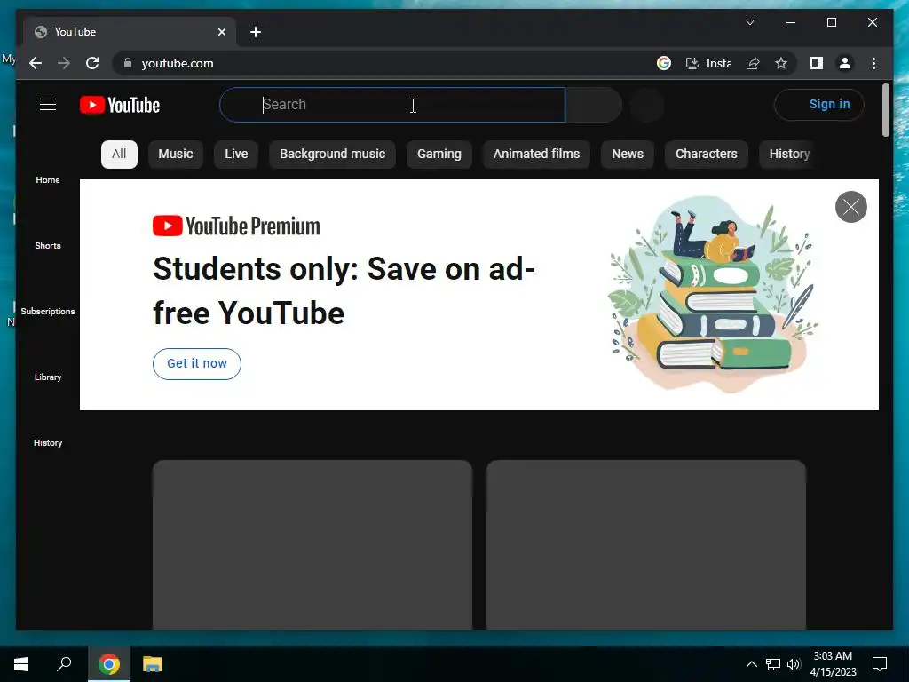909x682 pixels.
Task: Bookmark this tab with the star icon
Action: point(781,63)
